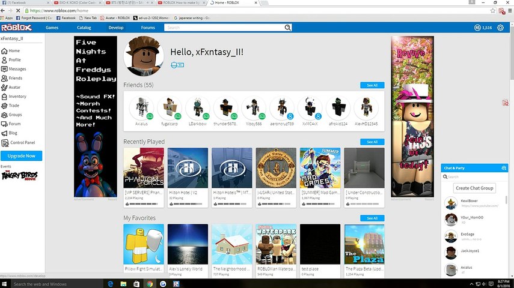Image resolution: width=514 pixels, height=288 pixels.
Task: Click the Roblox search input field
Action: pos(225,28)
